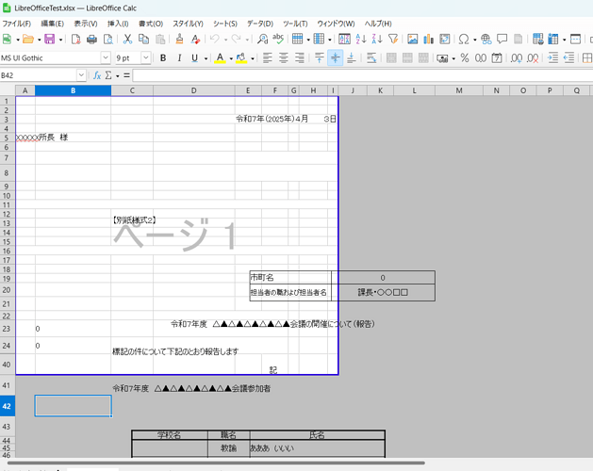Expand the font name dropdown
Image resolution: width=593 pixels, height=471 pixels.
point(106,57)
